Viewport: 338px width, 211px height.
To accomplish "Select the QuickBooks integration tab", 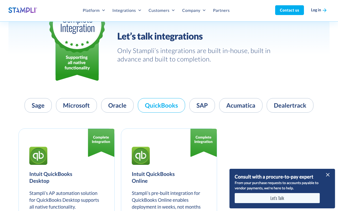I will (x=161, y=105).
